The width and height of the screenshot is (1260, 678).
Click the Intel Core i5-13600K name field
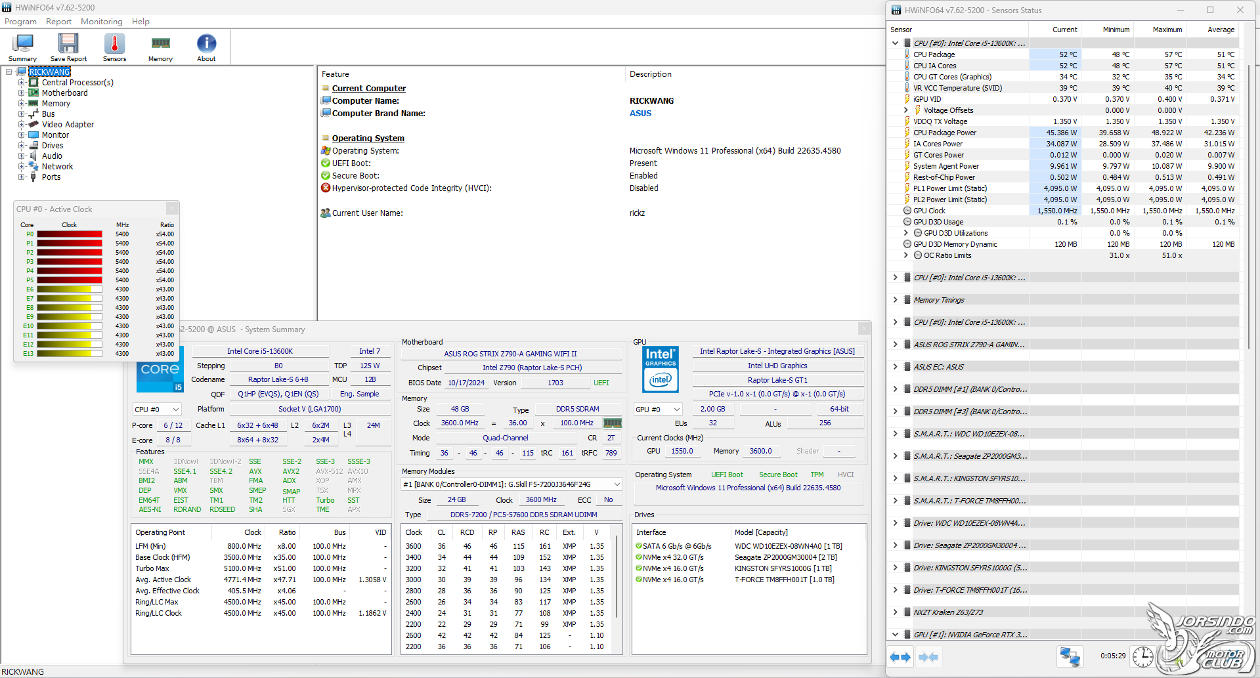coord(260,352)
